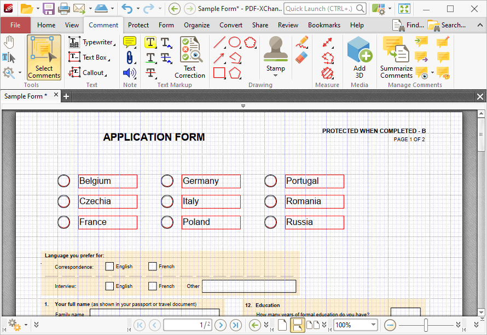Select the Belgium radio button
Viewport: 487px width, 335px height.
click(63, 181)
